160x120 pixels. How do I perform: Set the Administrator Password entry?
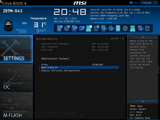point(80,58)
